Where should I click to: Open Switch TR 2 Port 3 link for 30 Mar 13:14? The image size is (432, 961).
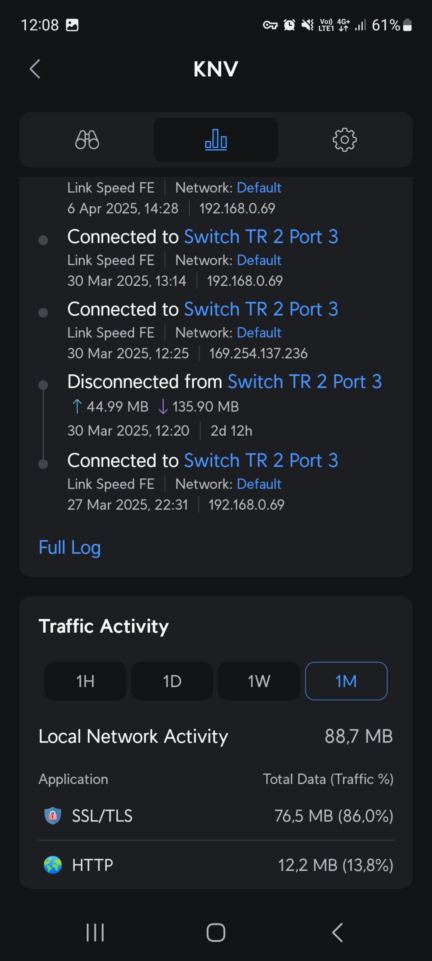[261, 237]
